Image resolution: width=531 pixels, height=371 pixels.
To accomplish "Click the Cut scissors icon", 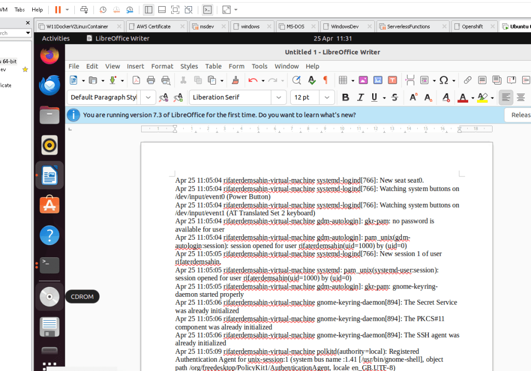I will click(183, 80).
